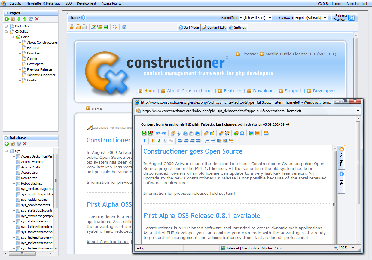Open the Backoffice language dropdown
This screenshot has height=260, width=372.
[x=255, y=18]
